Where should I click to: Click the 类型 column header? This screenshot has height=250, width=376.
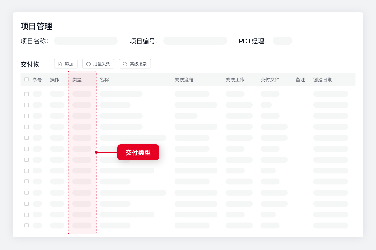[x=77, y=80]
